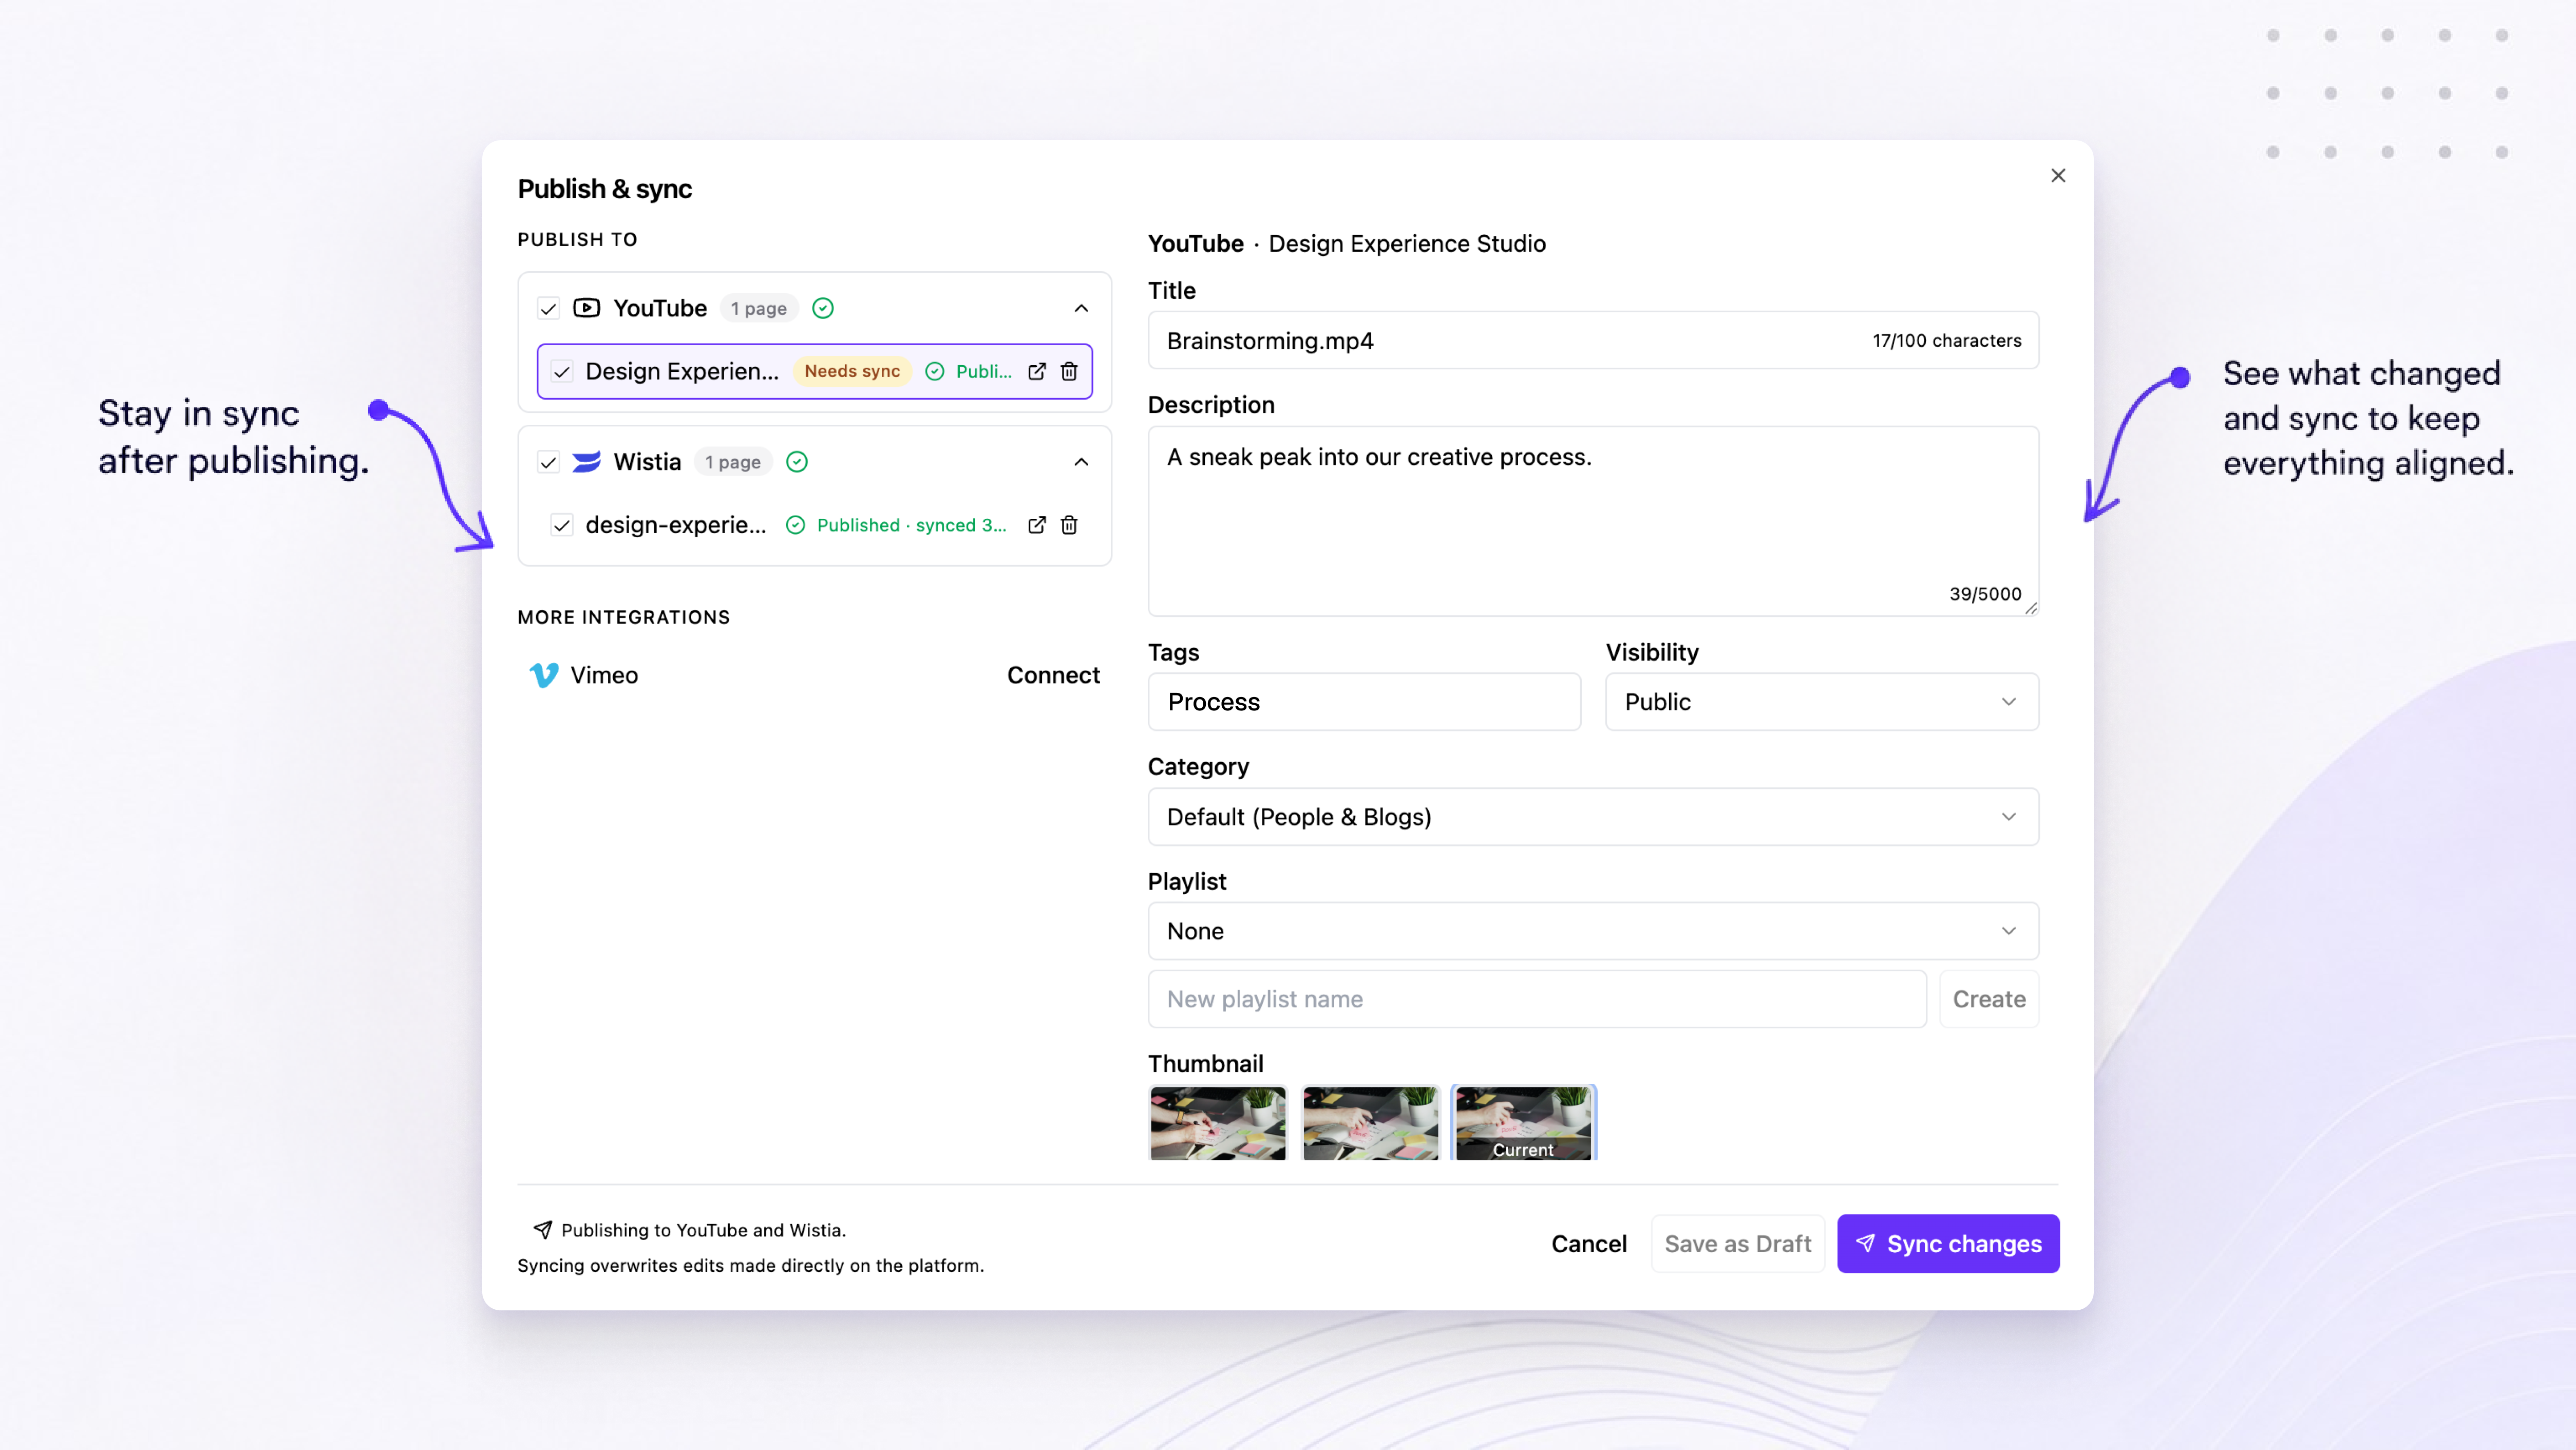Screen dimensions: 2576x1450
Task: Open Design Experience YouTube page in new tab
Action: coord(1037,371)
